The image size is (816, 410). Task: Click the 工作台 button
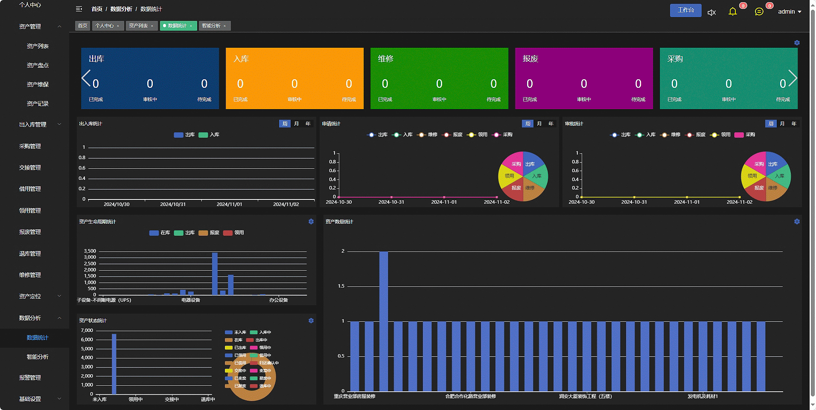click(686, 10)
